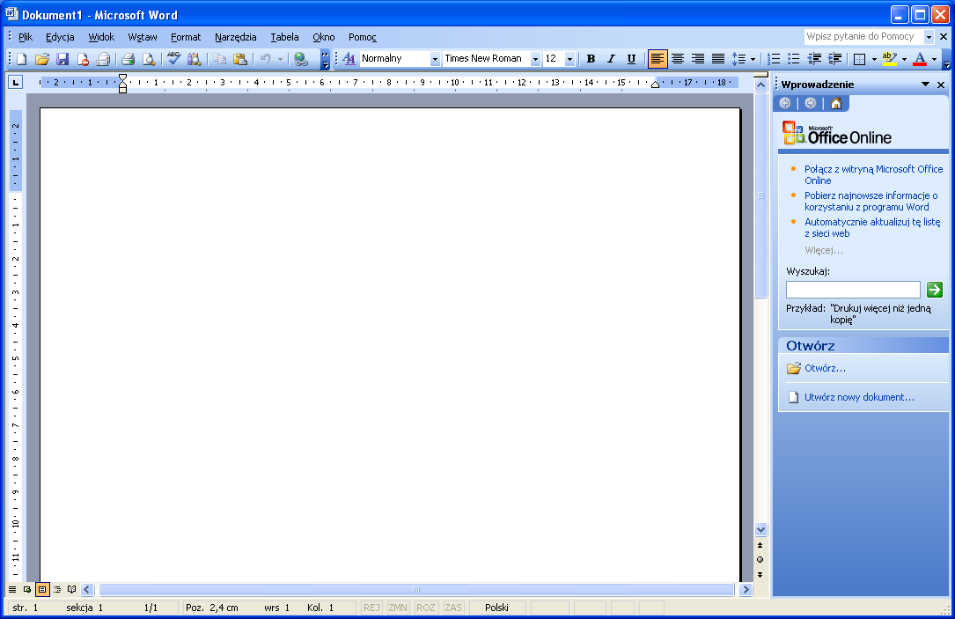Go to task pane Home icon
Viewport: 955px width, 619px height.
pyautogui.click(x=835, y=103)
